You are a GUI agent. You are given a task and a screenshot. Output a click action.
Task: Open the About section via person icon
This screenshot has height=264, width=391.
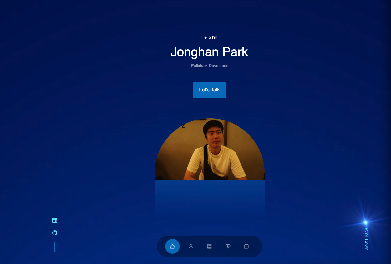(x=191, y=246)
